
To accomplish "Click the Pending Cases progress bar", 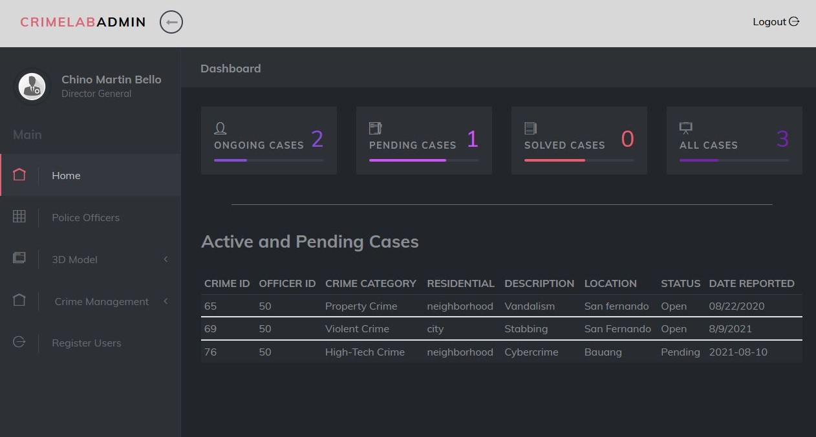I will (x=424, y=160).
